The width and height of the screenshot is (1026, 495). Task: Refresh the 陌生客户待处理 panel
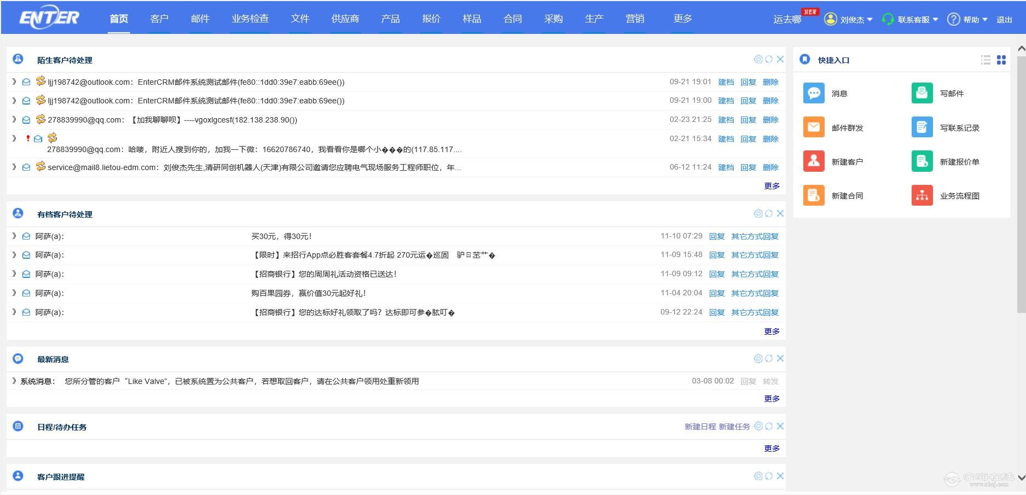coord(769,59)
